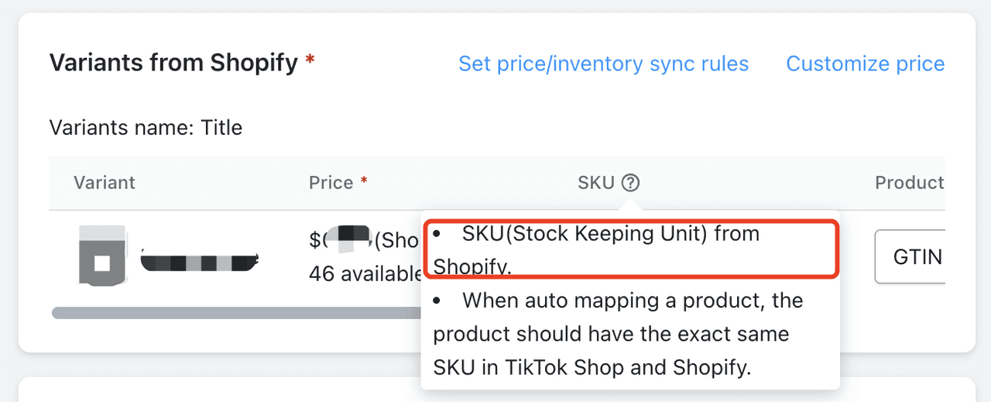Click the 46 available inventory text
This screenshot has height=402, width=991.
[x=364, y=273]
